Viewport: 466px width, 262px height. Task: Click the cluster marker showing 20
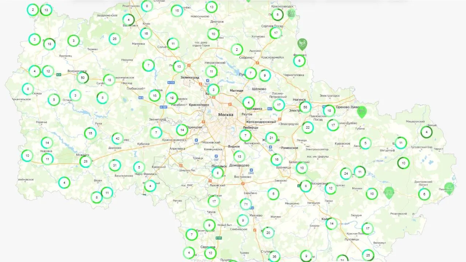[x=268, y=233]
